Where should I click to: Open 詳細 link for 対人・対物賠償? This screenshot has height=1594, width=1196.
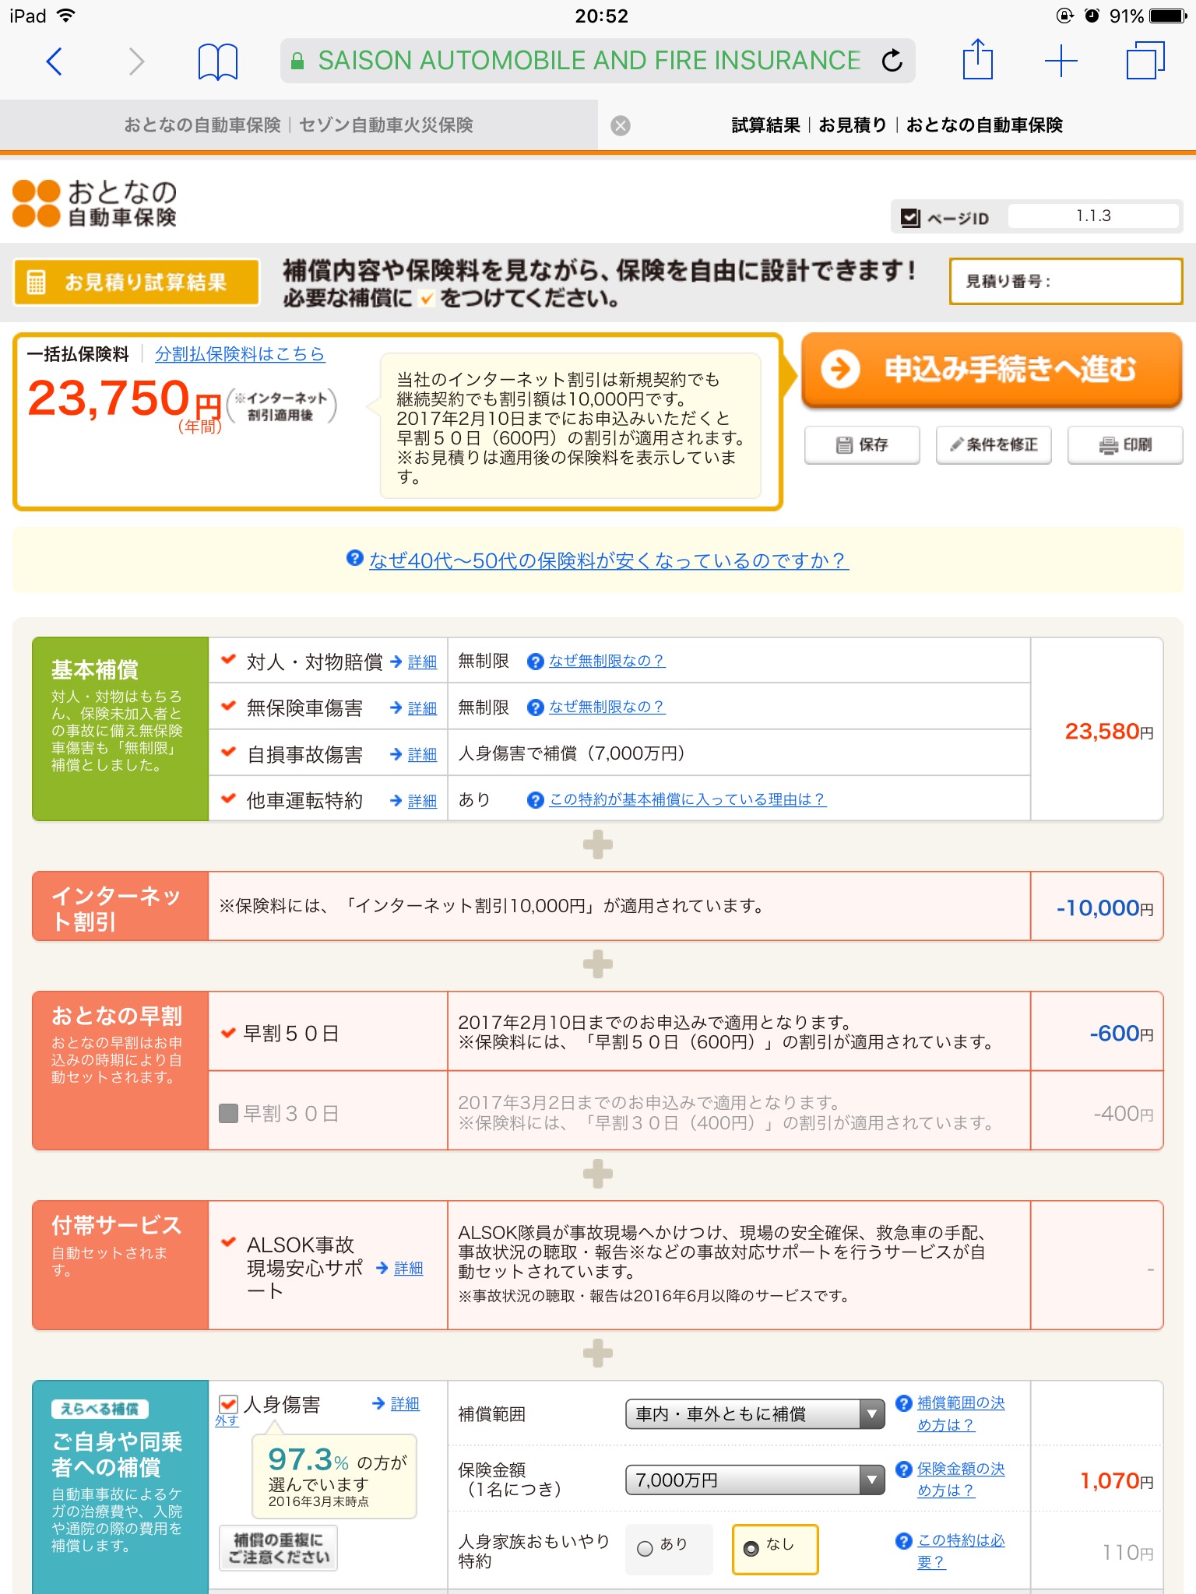click(x=422, y=662)
